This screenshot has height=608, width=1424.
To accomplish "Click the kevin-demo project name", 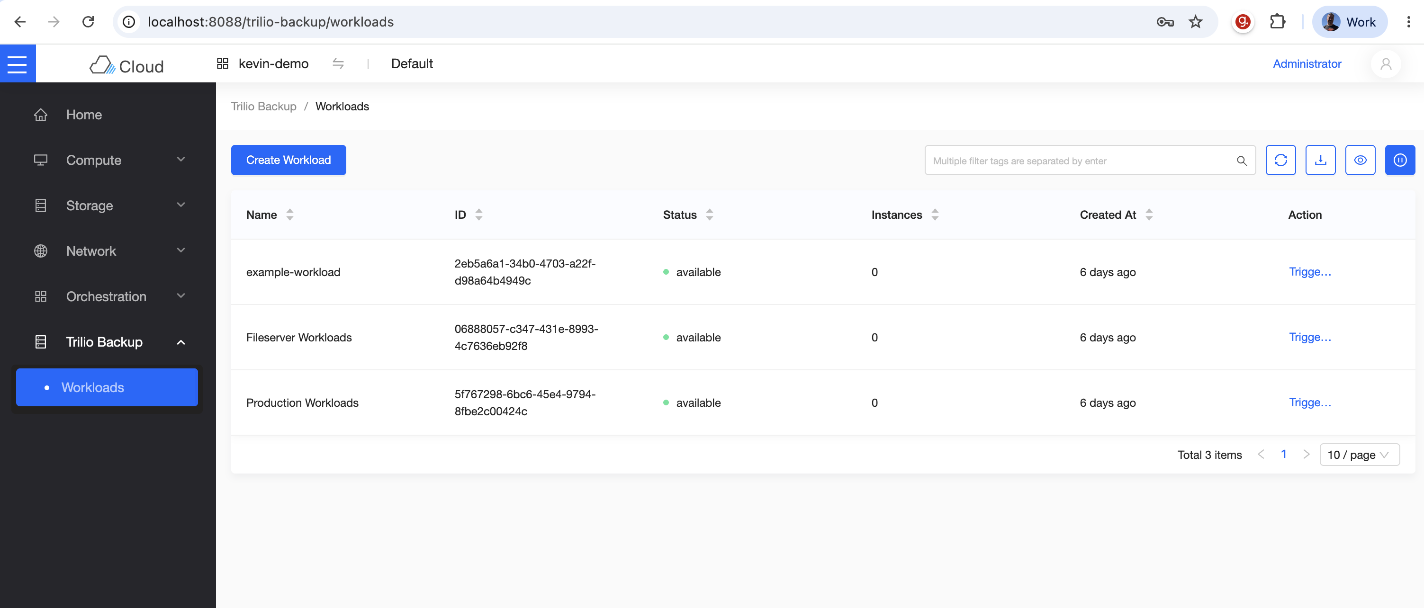I will (x=273, y=64).
